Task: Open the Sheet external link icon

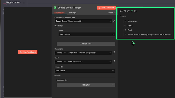Action: point(114,61)
